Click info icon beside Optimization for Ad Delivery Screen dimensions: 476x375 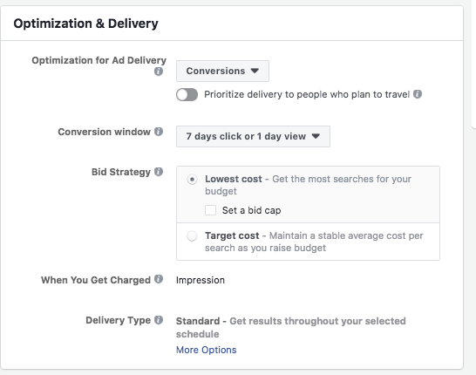(x=159, y=72)
